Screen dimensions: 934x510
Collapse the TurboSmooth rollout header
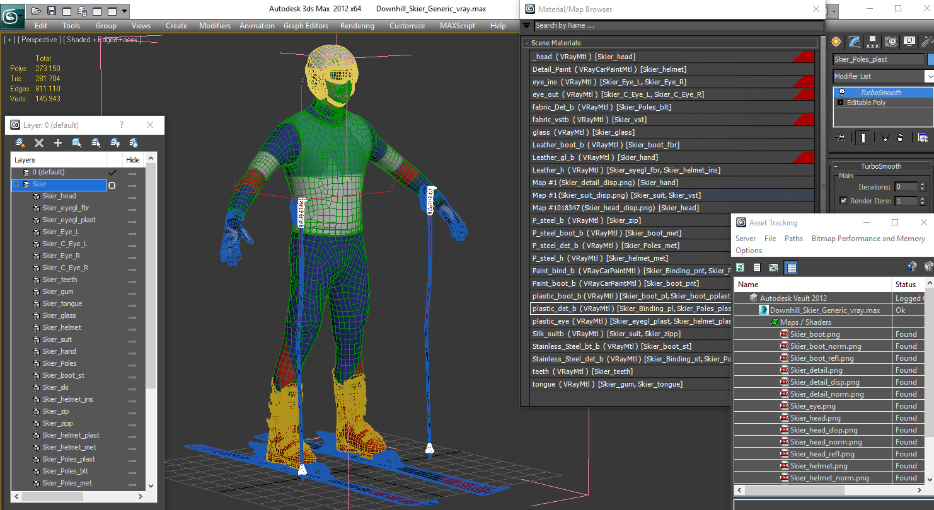point(881,166)
